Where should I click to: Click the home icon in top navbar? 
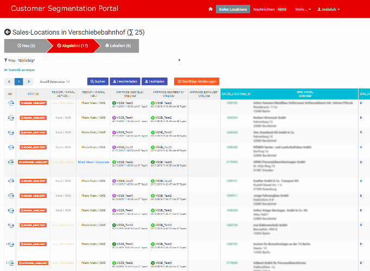210,10
